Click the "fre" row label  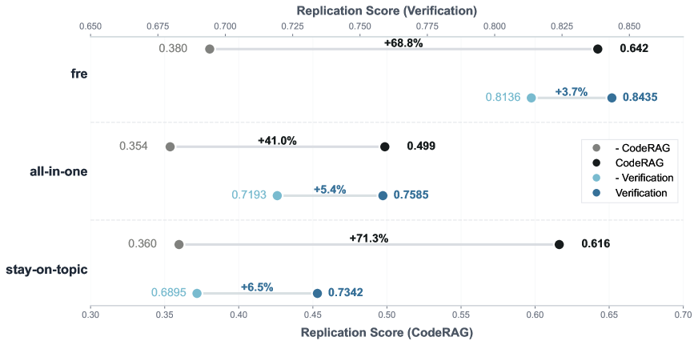[78, 74]
